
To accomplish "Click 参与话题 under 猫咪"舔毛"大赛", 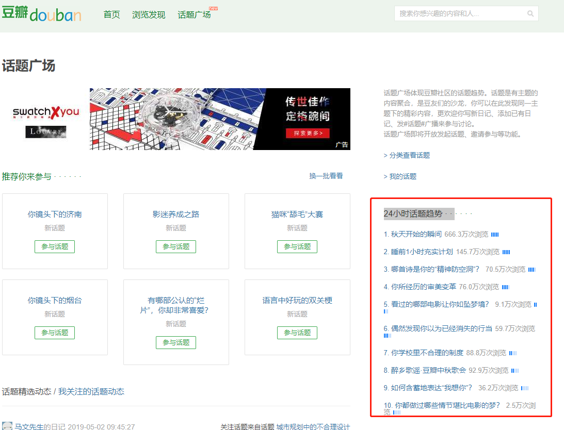I will tap(297, 246).
